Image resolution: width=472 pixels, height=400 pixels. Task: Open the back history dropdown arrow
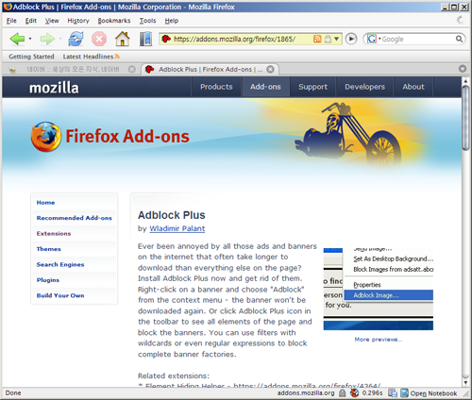pos(30,39)
